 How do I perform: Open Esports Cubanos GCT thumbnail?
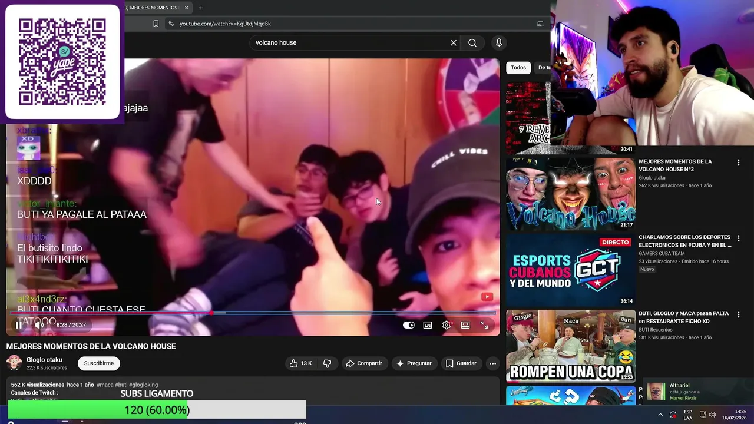[x=571, y=270]
